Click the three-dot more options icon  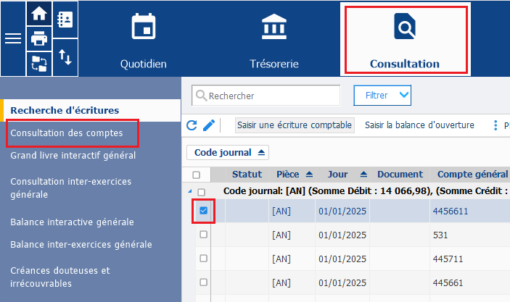495,125
